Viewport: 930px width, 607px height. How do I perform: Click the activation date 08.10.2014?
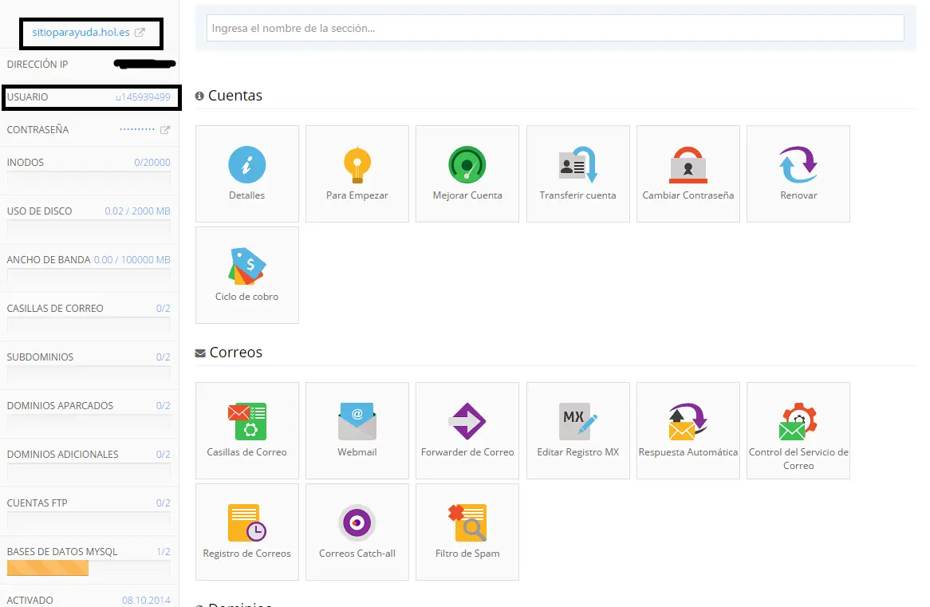(147, 600)
